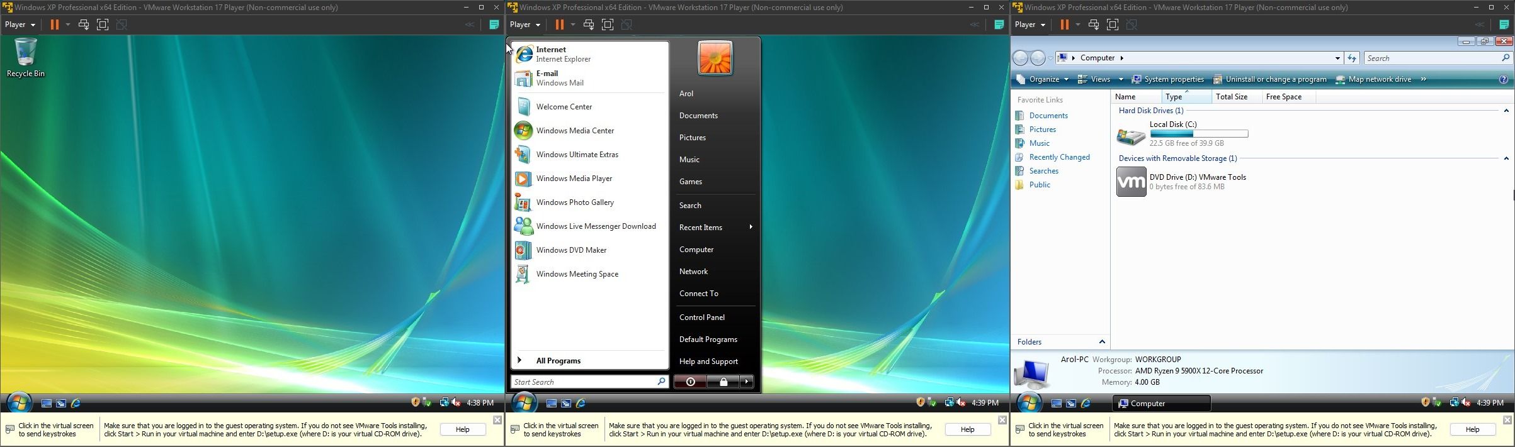Open Recycle Bin on the left window's desktop

click(25, 57)
